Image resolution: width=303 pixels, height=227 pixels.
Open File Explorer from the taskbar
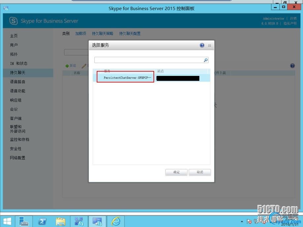click(x=60, y=221)
